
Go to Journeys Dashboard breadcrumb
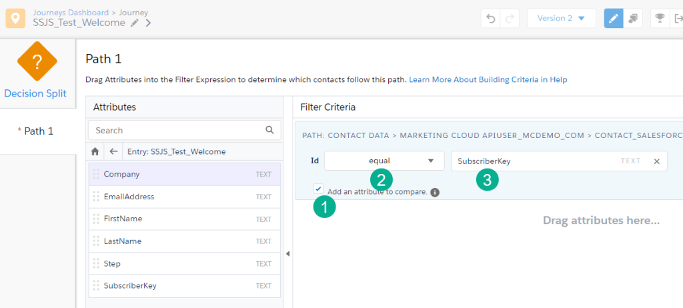[x=69, y=12]
